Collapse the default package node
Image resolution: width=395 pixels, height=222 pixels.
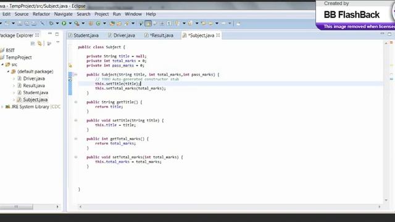8,72
